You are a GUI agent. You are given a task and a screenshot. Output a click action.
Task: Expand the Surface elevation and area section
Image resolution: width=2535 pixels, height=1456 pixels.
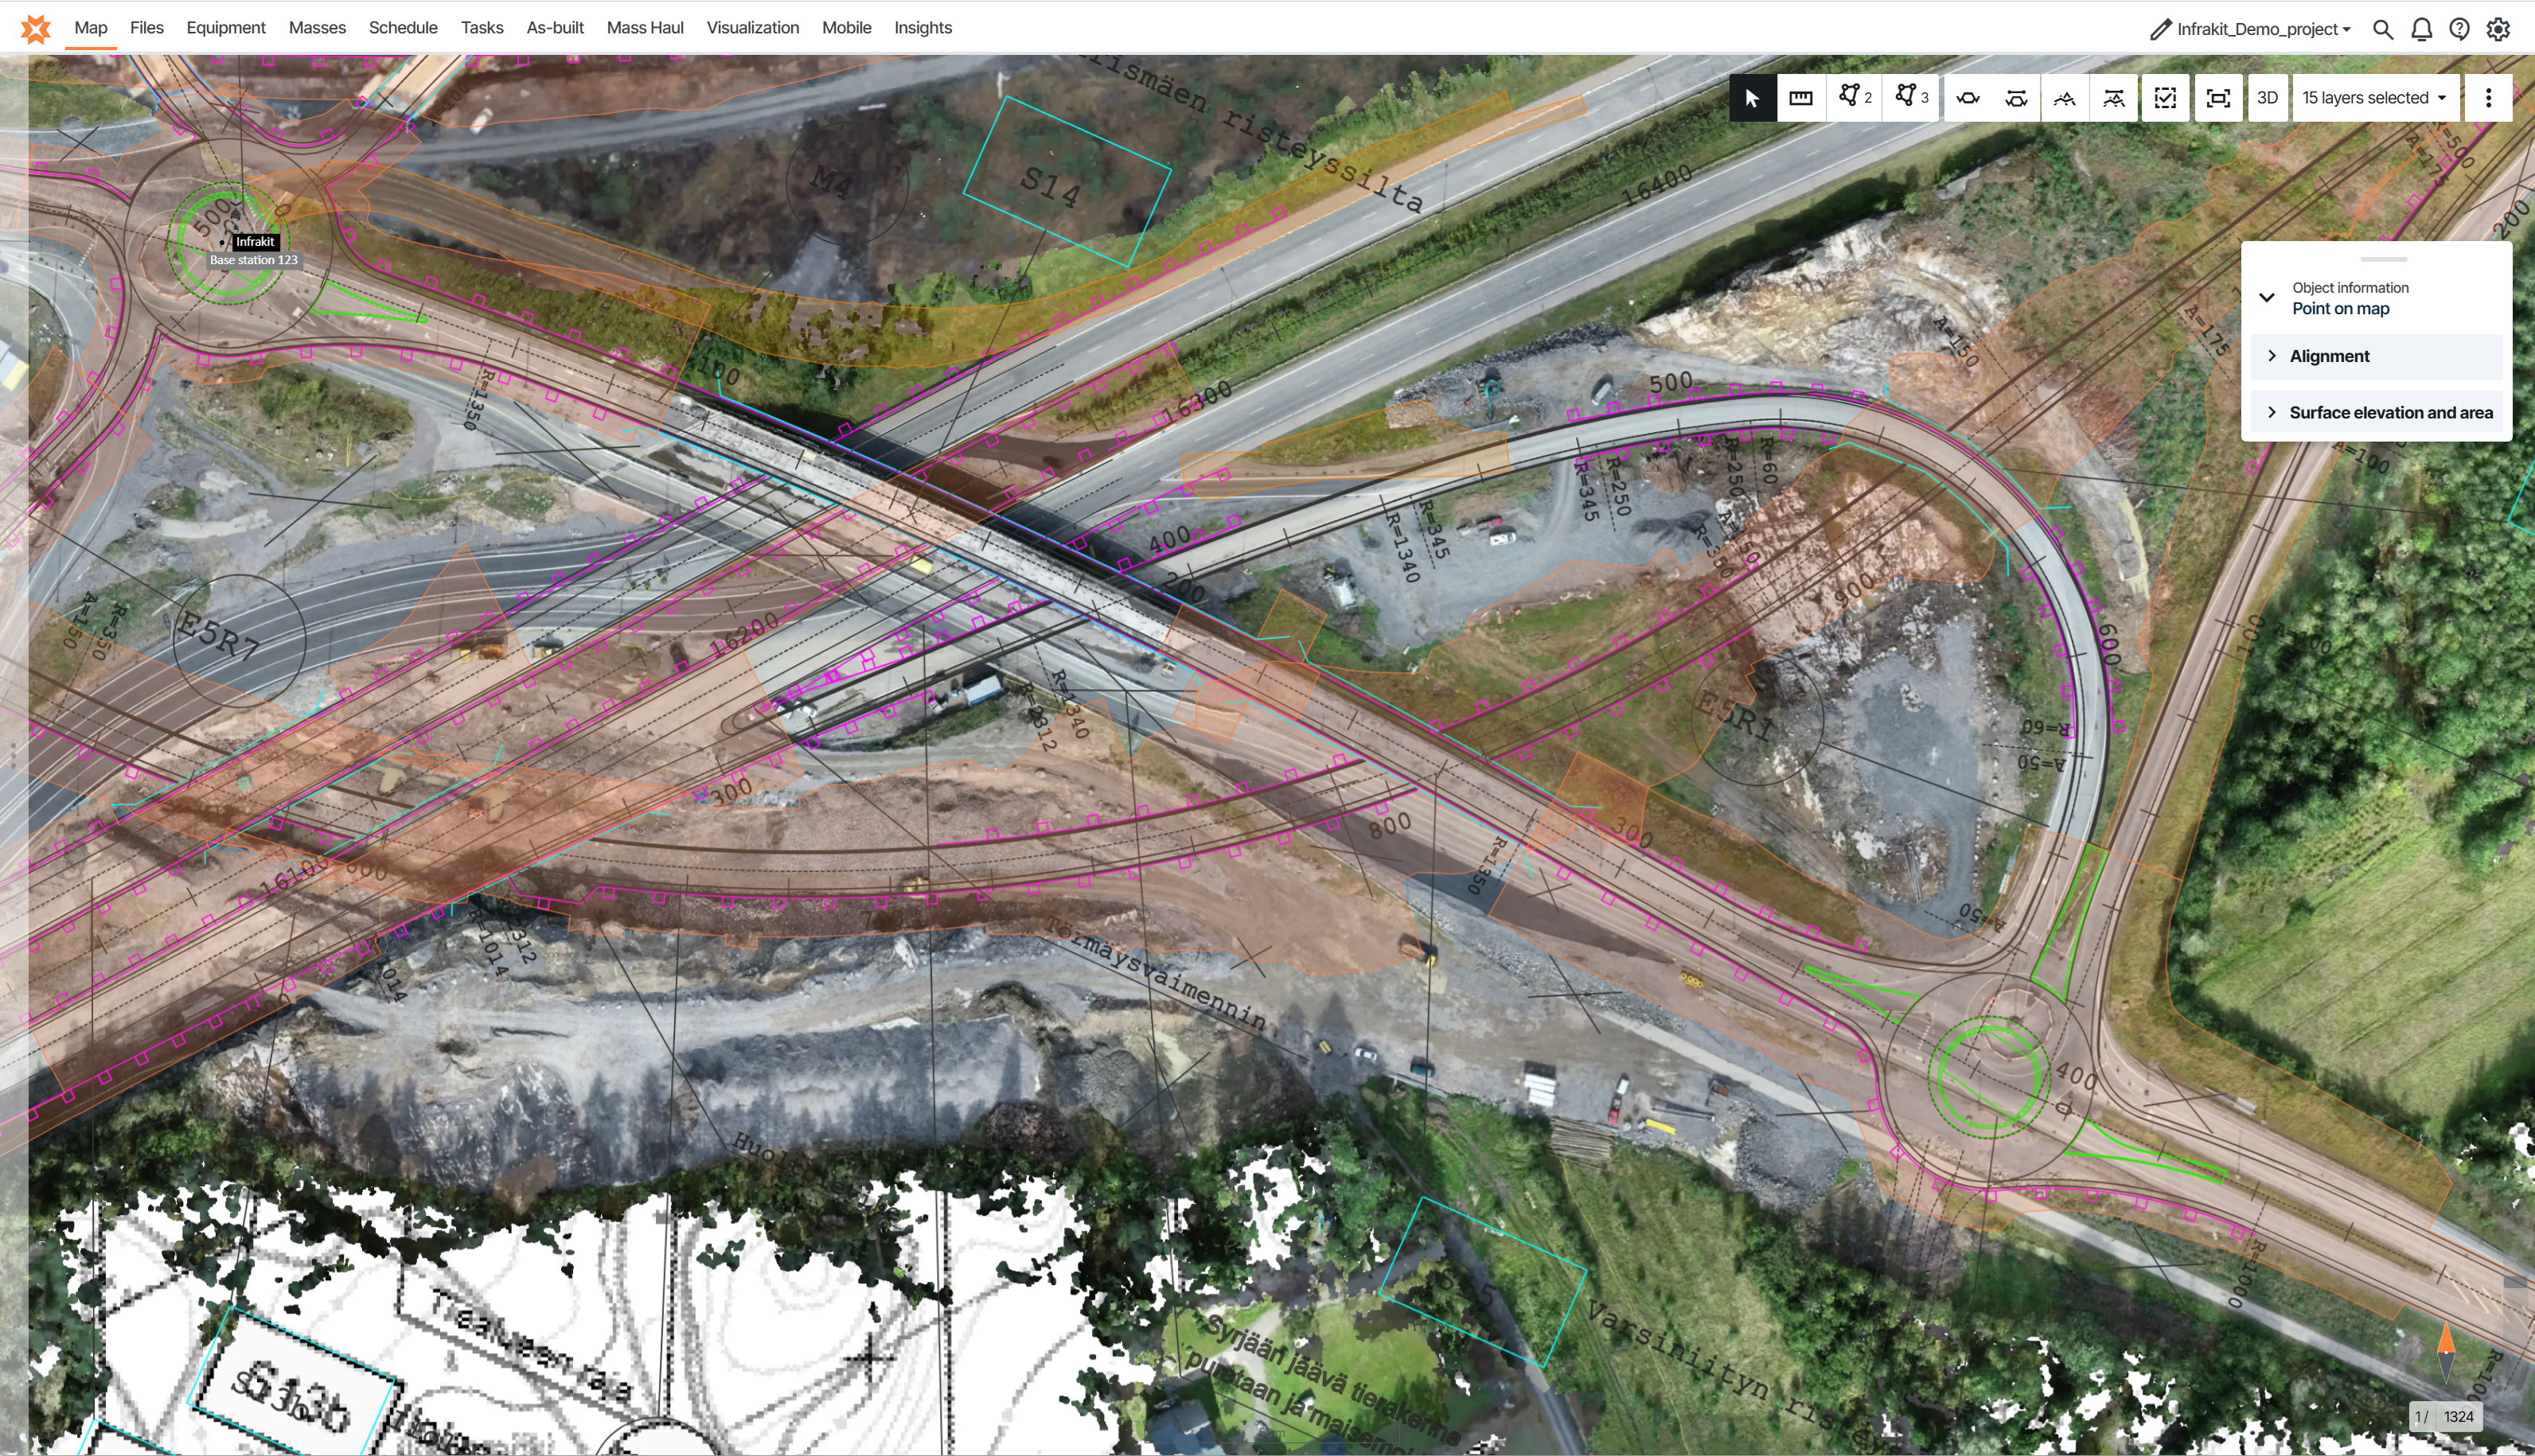(2377, 412)
